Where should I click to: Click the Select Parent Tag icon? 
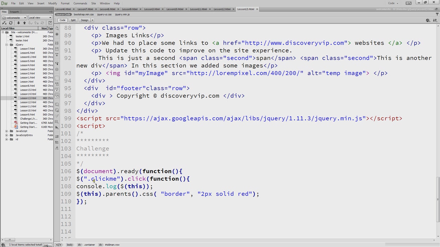[x=57, y=64]
